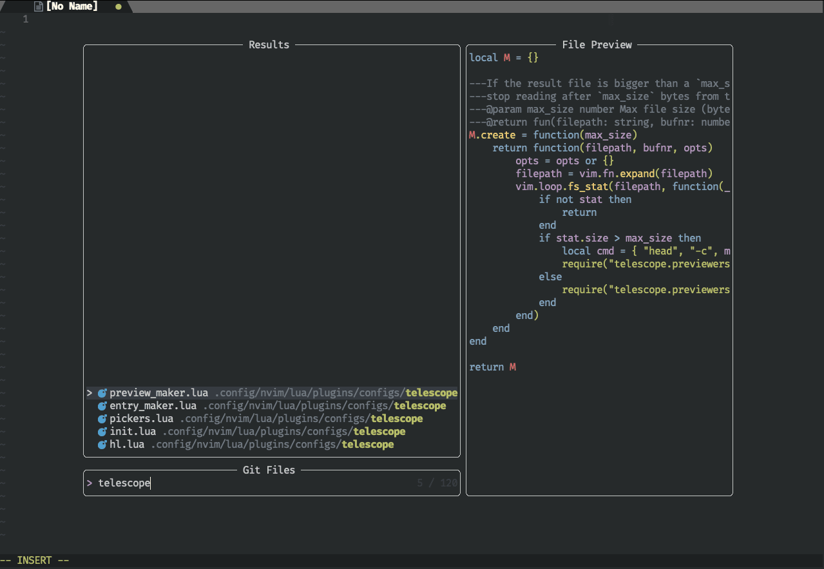Click the Git Files prompt title
This screenshot has height=569, width=824.
point(269,470)
